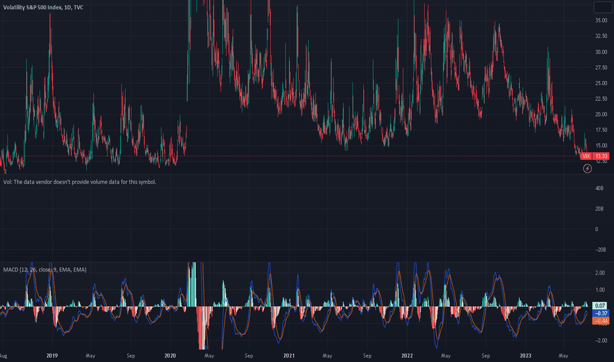
Task: Click the -20B volume scale label
Action: (600, 249)
